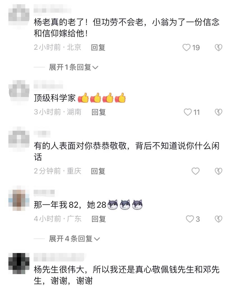
Task: Reply to the Beijing comment via 回复
Action: click(x=98, y=48)
